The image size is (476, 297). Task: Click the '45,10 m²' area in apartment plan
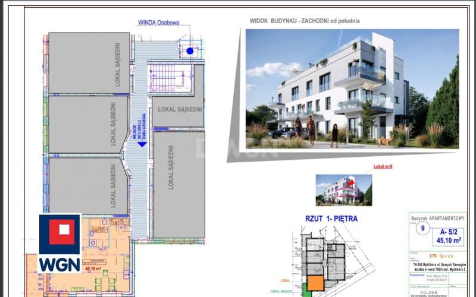93,268
